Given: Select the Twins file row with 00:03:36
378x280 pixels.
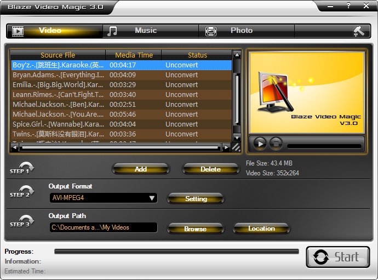Looking at the screenshot, I should [x=122, y=134].
